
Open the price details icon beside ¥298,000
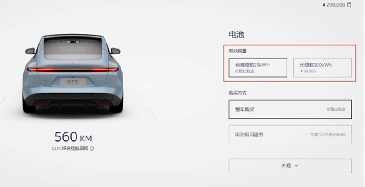point(349,5)
